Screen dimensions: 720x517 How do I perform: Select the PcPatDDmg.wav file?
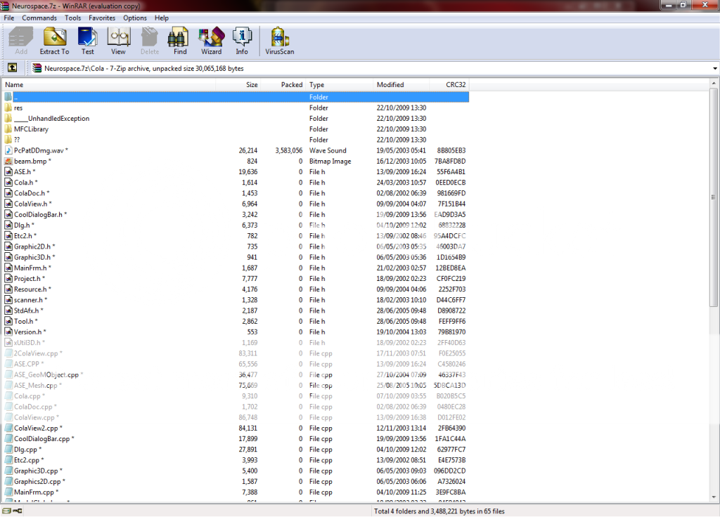(39, 150)
